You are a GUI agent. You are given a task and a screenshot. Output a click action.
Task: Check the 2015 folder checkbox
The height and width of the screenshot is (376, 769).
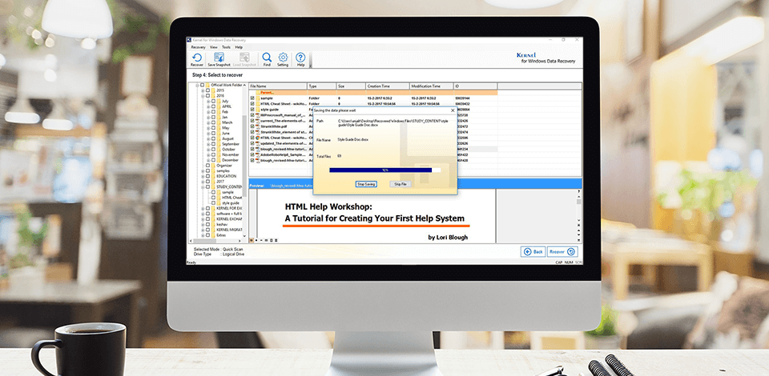pos(207,90)
